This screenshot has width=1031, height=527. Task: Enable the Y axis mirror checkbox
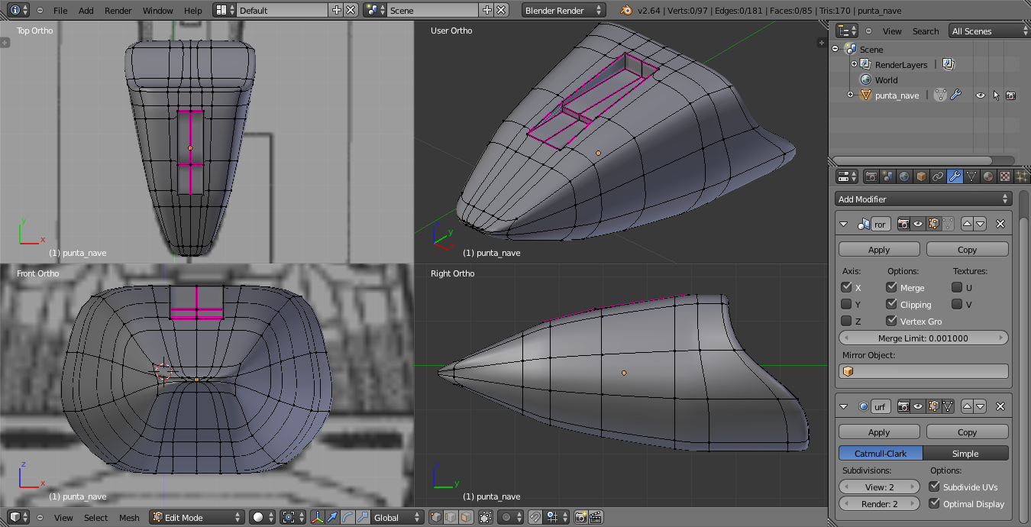point(846,304)
